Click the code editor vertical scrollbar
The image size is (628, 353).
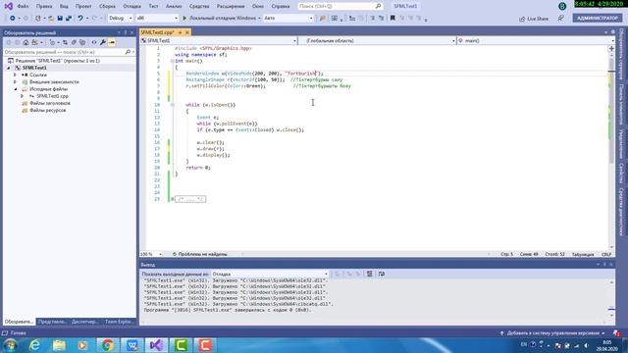(611, 149)
